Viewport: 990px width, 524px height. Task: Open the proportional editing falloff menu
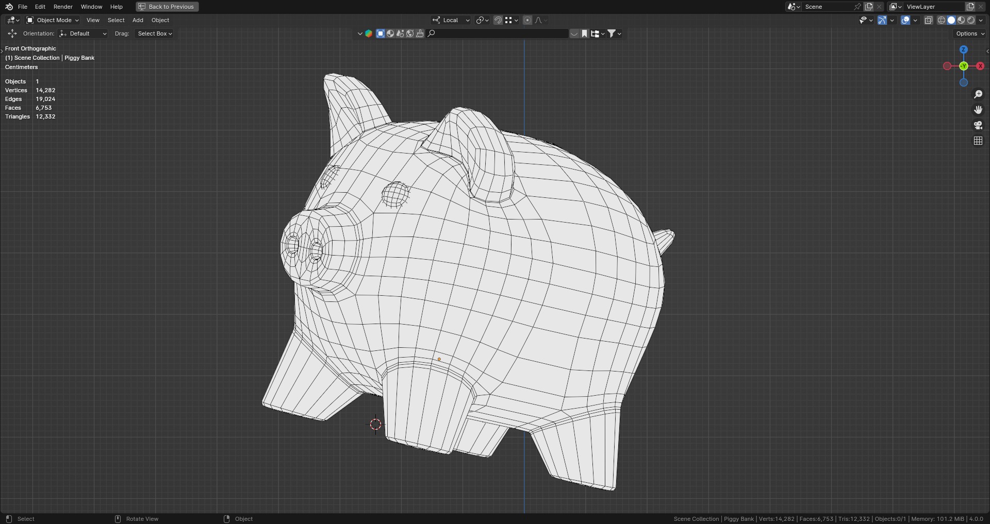[x=541, y=20]
